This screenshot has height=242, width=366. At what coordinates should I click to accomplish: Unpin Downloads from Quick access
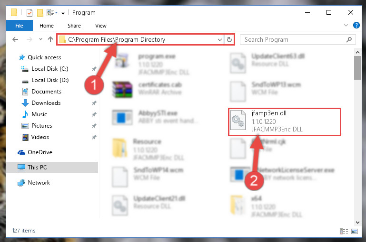coord(94,103)
